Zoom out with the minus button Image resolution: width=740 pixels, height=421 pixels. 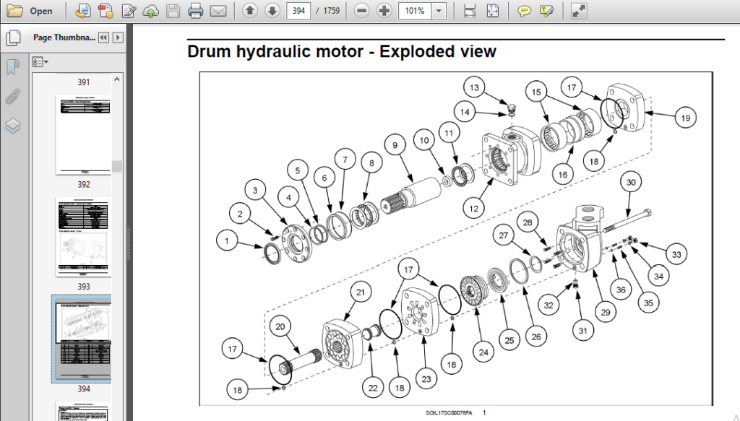[x=361, y=10]
